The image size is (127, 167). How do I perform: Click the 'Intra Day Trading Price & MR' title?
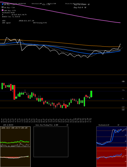click(x=47, y=125)
